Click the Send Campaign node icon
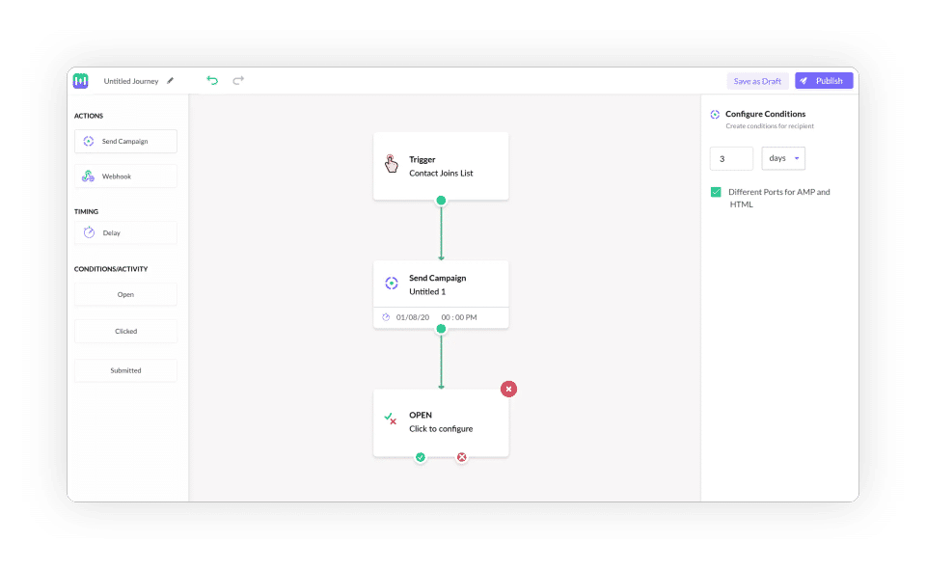 pyautogui.click(x=392, y=284)
